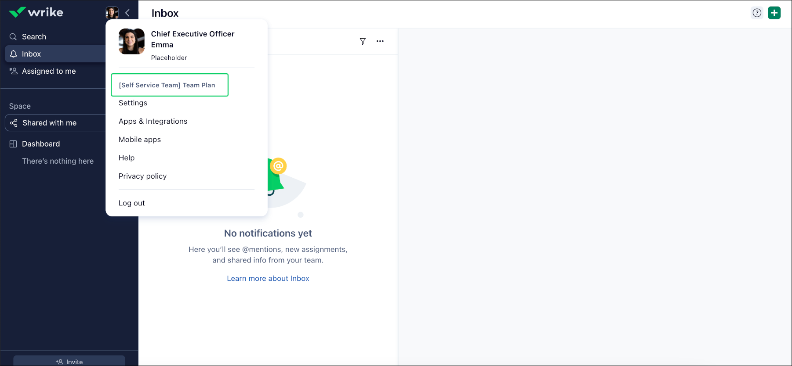The image size is (792, 366).
Task: Select the Self Service Team Plan entry
Action: click(167, 85)
